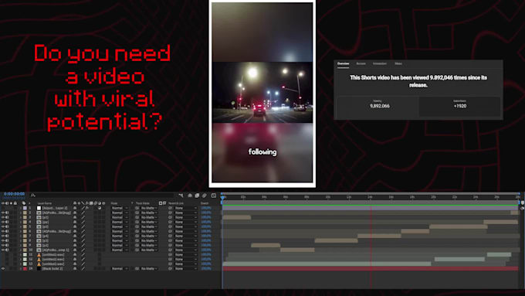Toggle the shy switch of layer 12
The image size is (525, 296).
pos(75,259)
